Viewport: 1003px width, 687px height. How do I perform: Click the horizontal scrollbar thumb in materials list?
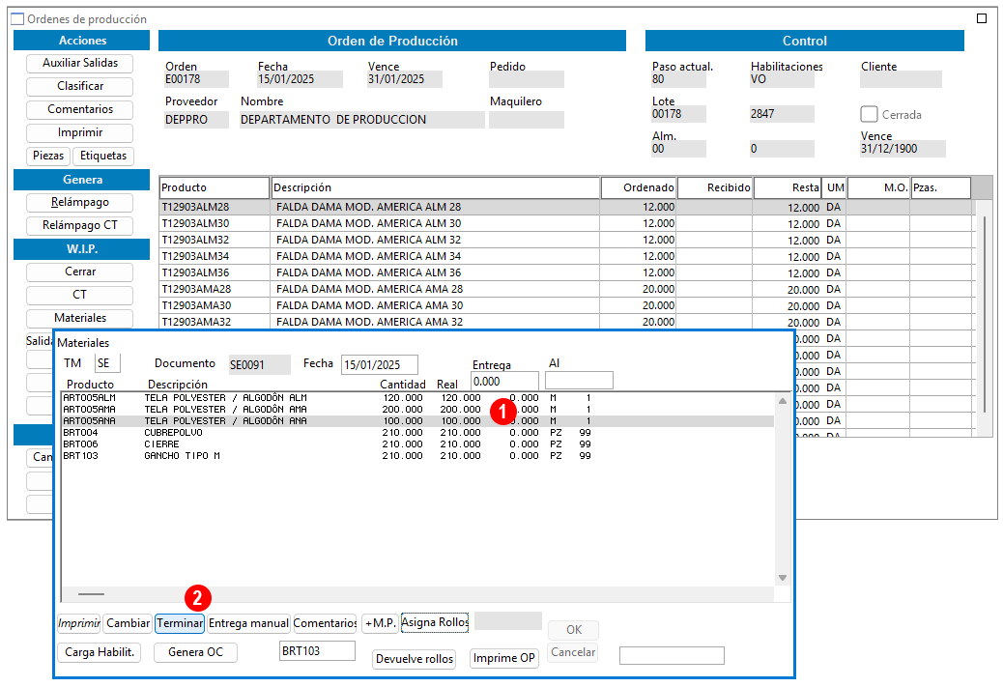point(91,594)
